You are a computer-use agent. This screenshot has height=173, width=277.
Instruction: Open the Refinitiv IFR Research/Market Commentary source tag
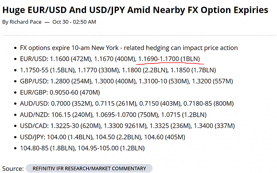click(89, 169)
